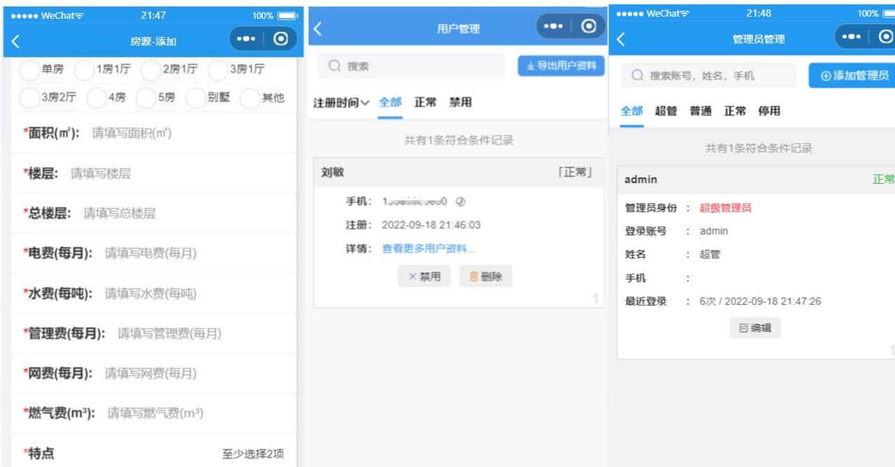Tap the 禁用 button under 刘敏
Viewport: 895px width, 467px height.
pos(424,275)
